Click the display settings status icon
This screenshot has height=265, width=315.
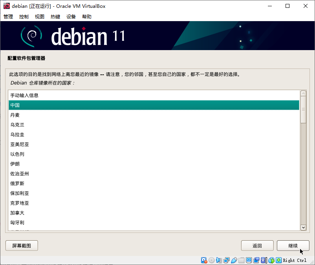click(x=249, y=260)
